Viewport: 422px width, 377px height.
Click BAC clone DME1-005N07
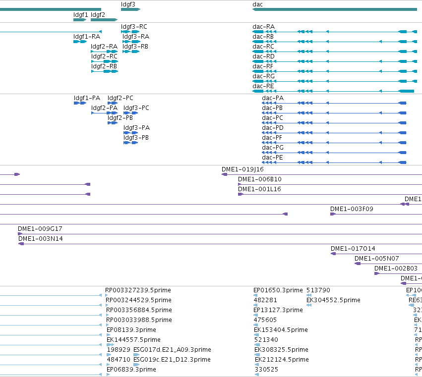[x=388, y=264]
